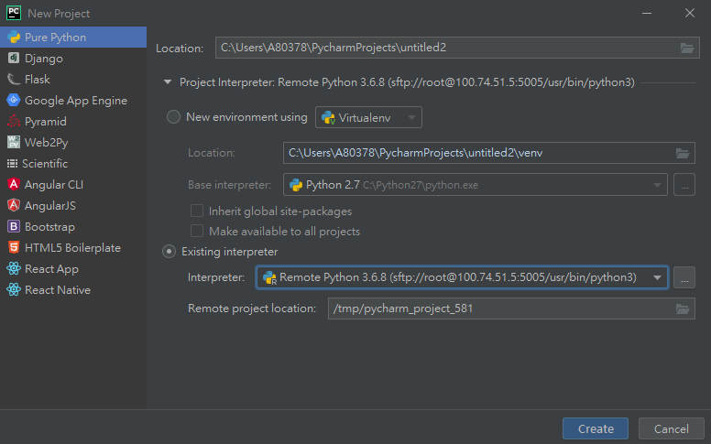The image size is (711, 444).
Task: Open the Virtualenv environment dropdown
Action: coord(368,118)
